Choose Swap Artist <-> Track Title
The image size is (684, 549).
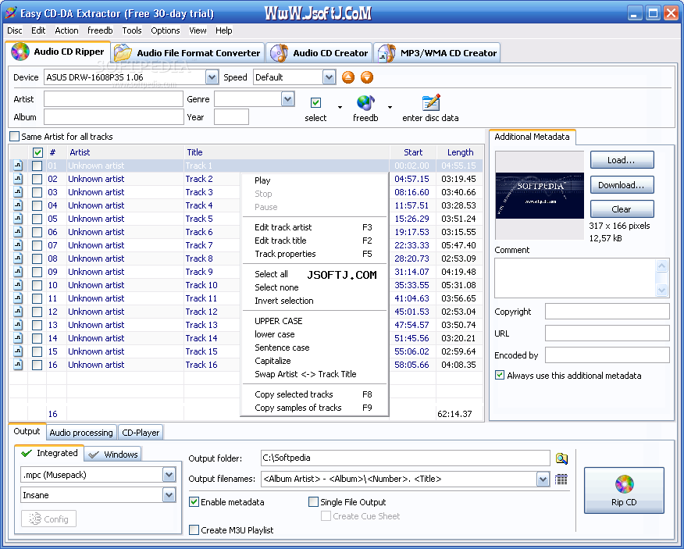click(x=314, y=374)
